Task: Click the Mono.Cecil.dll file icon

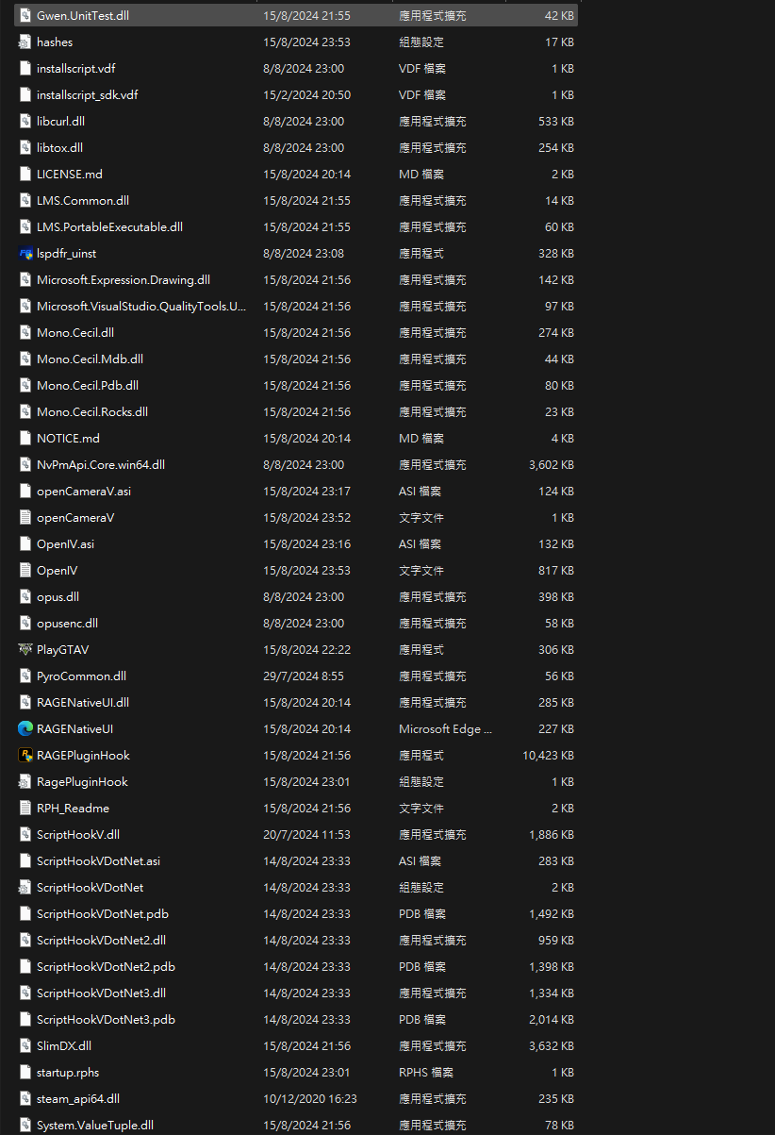Action: 26,333
